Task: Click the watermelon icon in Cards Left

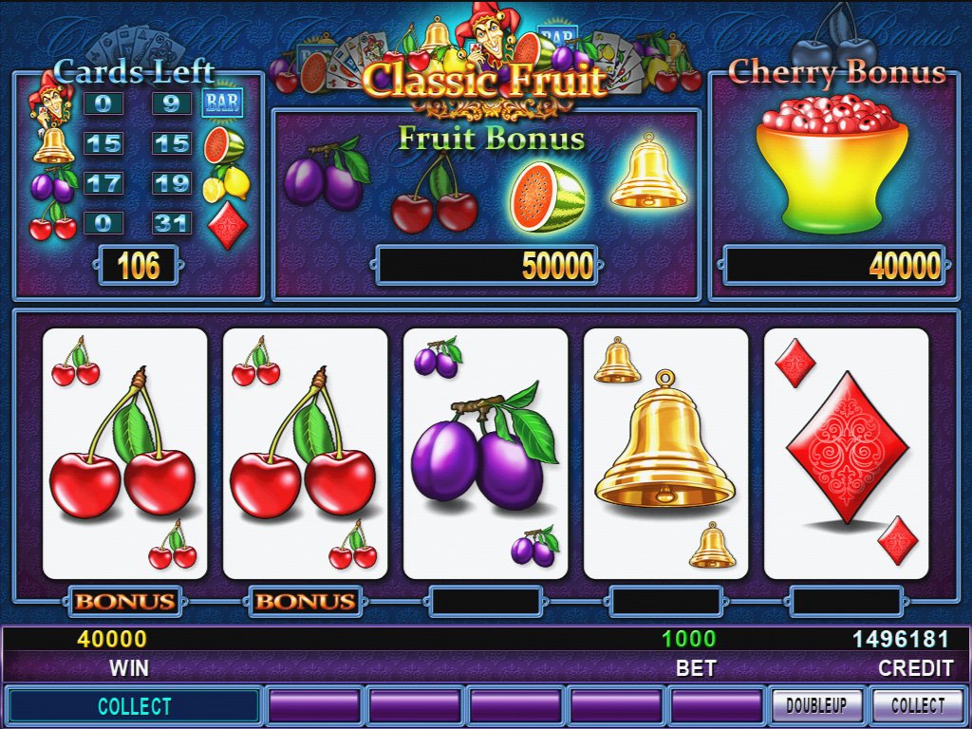Action: 224,145
